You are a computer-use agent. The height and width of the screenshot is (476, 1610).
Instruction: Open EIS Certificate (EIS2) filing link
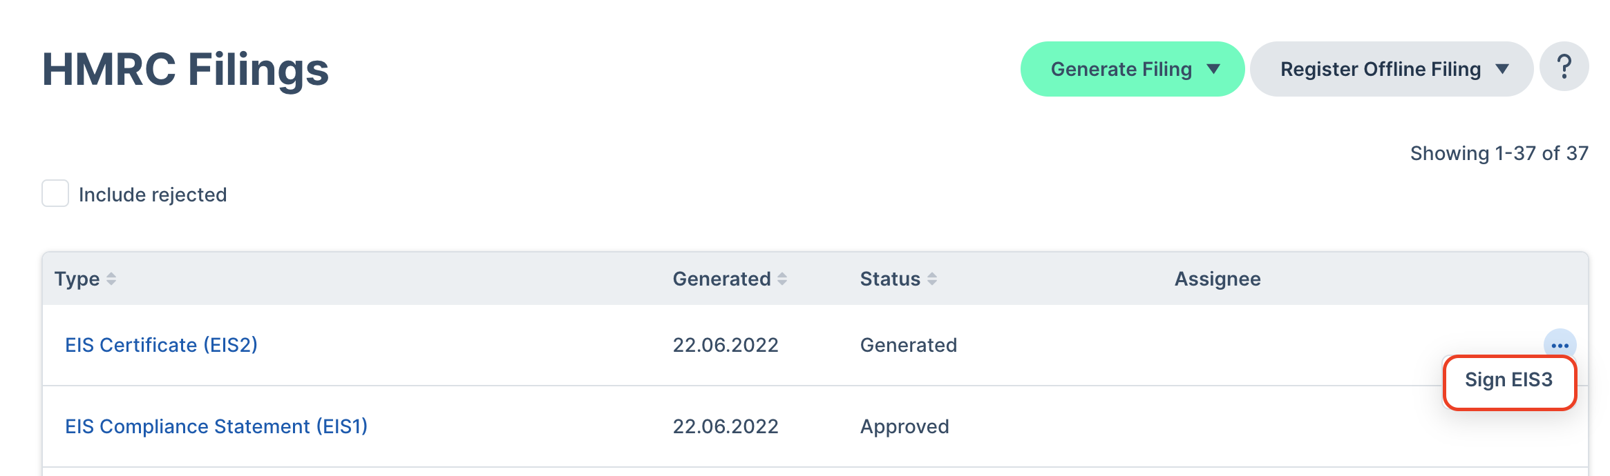coord(161,345)
